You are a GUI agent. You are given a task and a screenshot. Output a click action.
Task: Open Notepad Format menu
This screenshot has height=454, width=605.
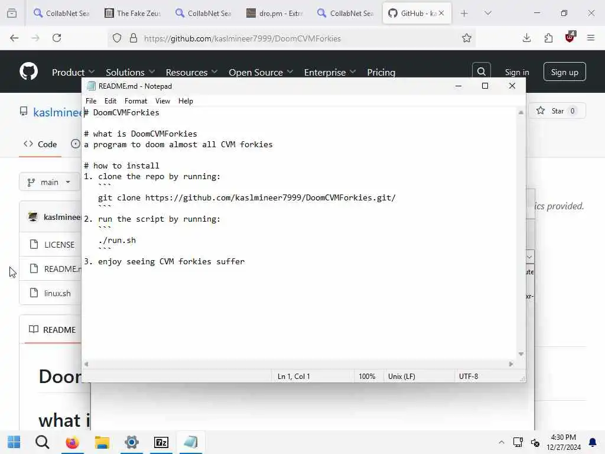tap(136, 100)
